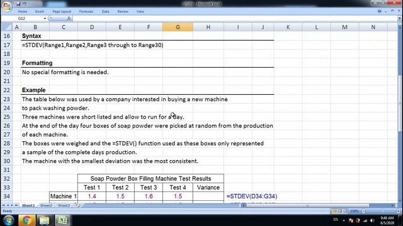Image resolution: width=403 pixels, height=226 pixels.
Task: Switch to Page Layout view in status bar
Action: (x=339, y=211)
